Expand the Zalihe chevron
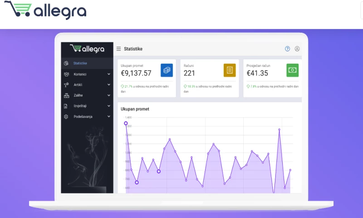 [109, 95]
